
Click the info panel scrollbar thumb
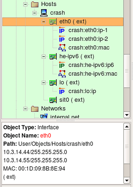click(127, 147)
